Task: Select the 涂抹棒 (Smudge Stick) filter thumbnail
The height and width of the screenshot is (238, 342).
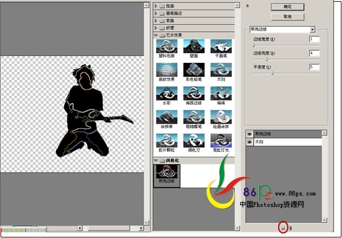Action: 167,117
